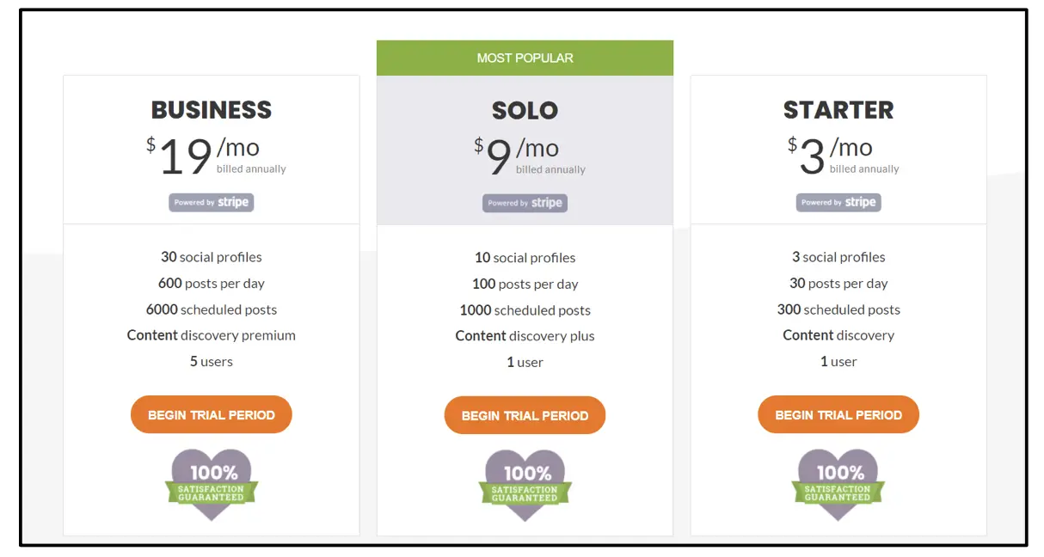Screen dimensions: 1044x557
Task: Click Solo plan's satisfaction guaranteed heart badge
Action: [525, 485]
